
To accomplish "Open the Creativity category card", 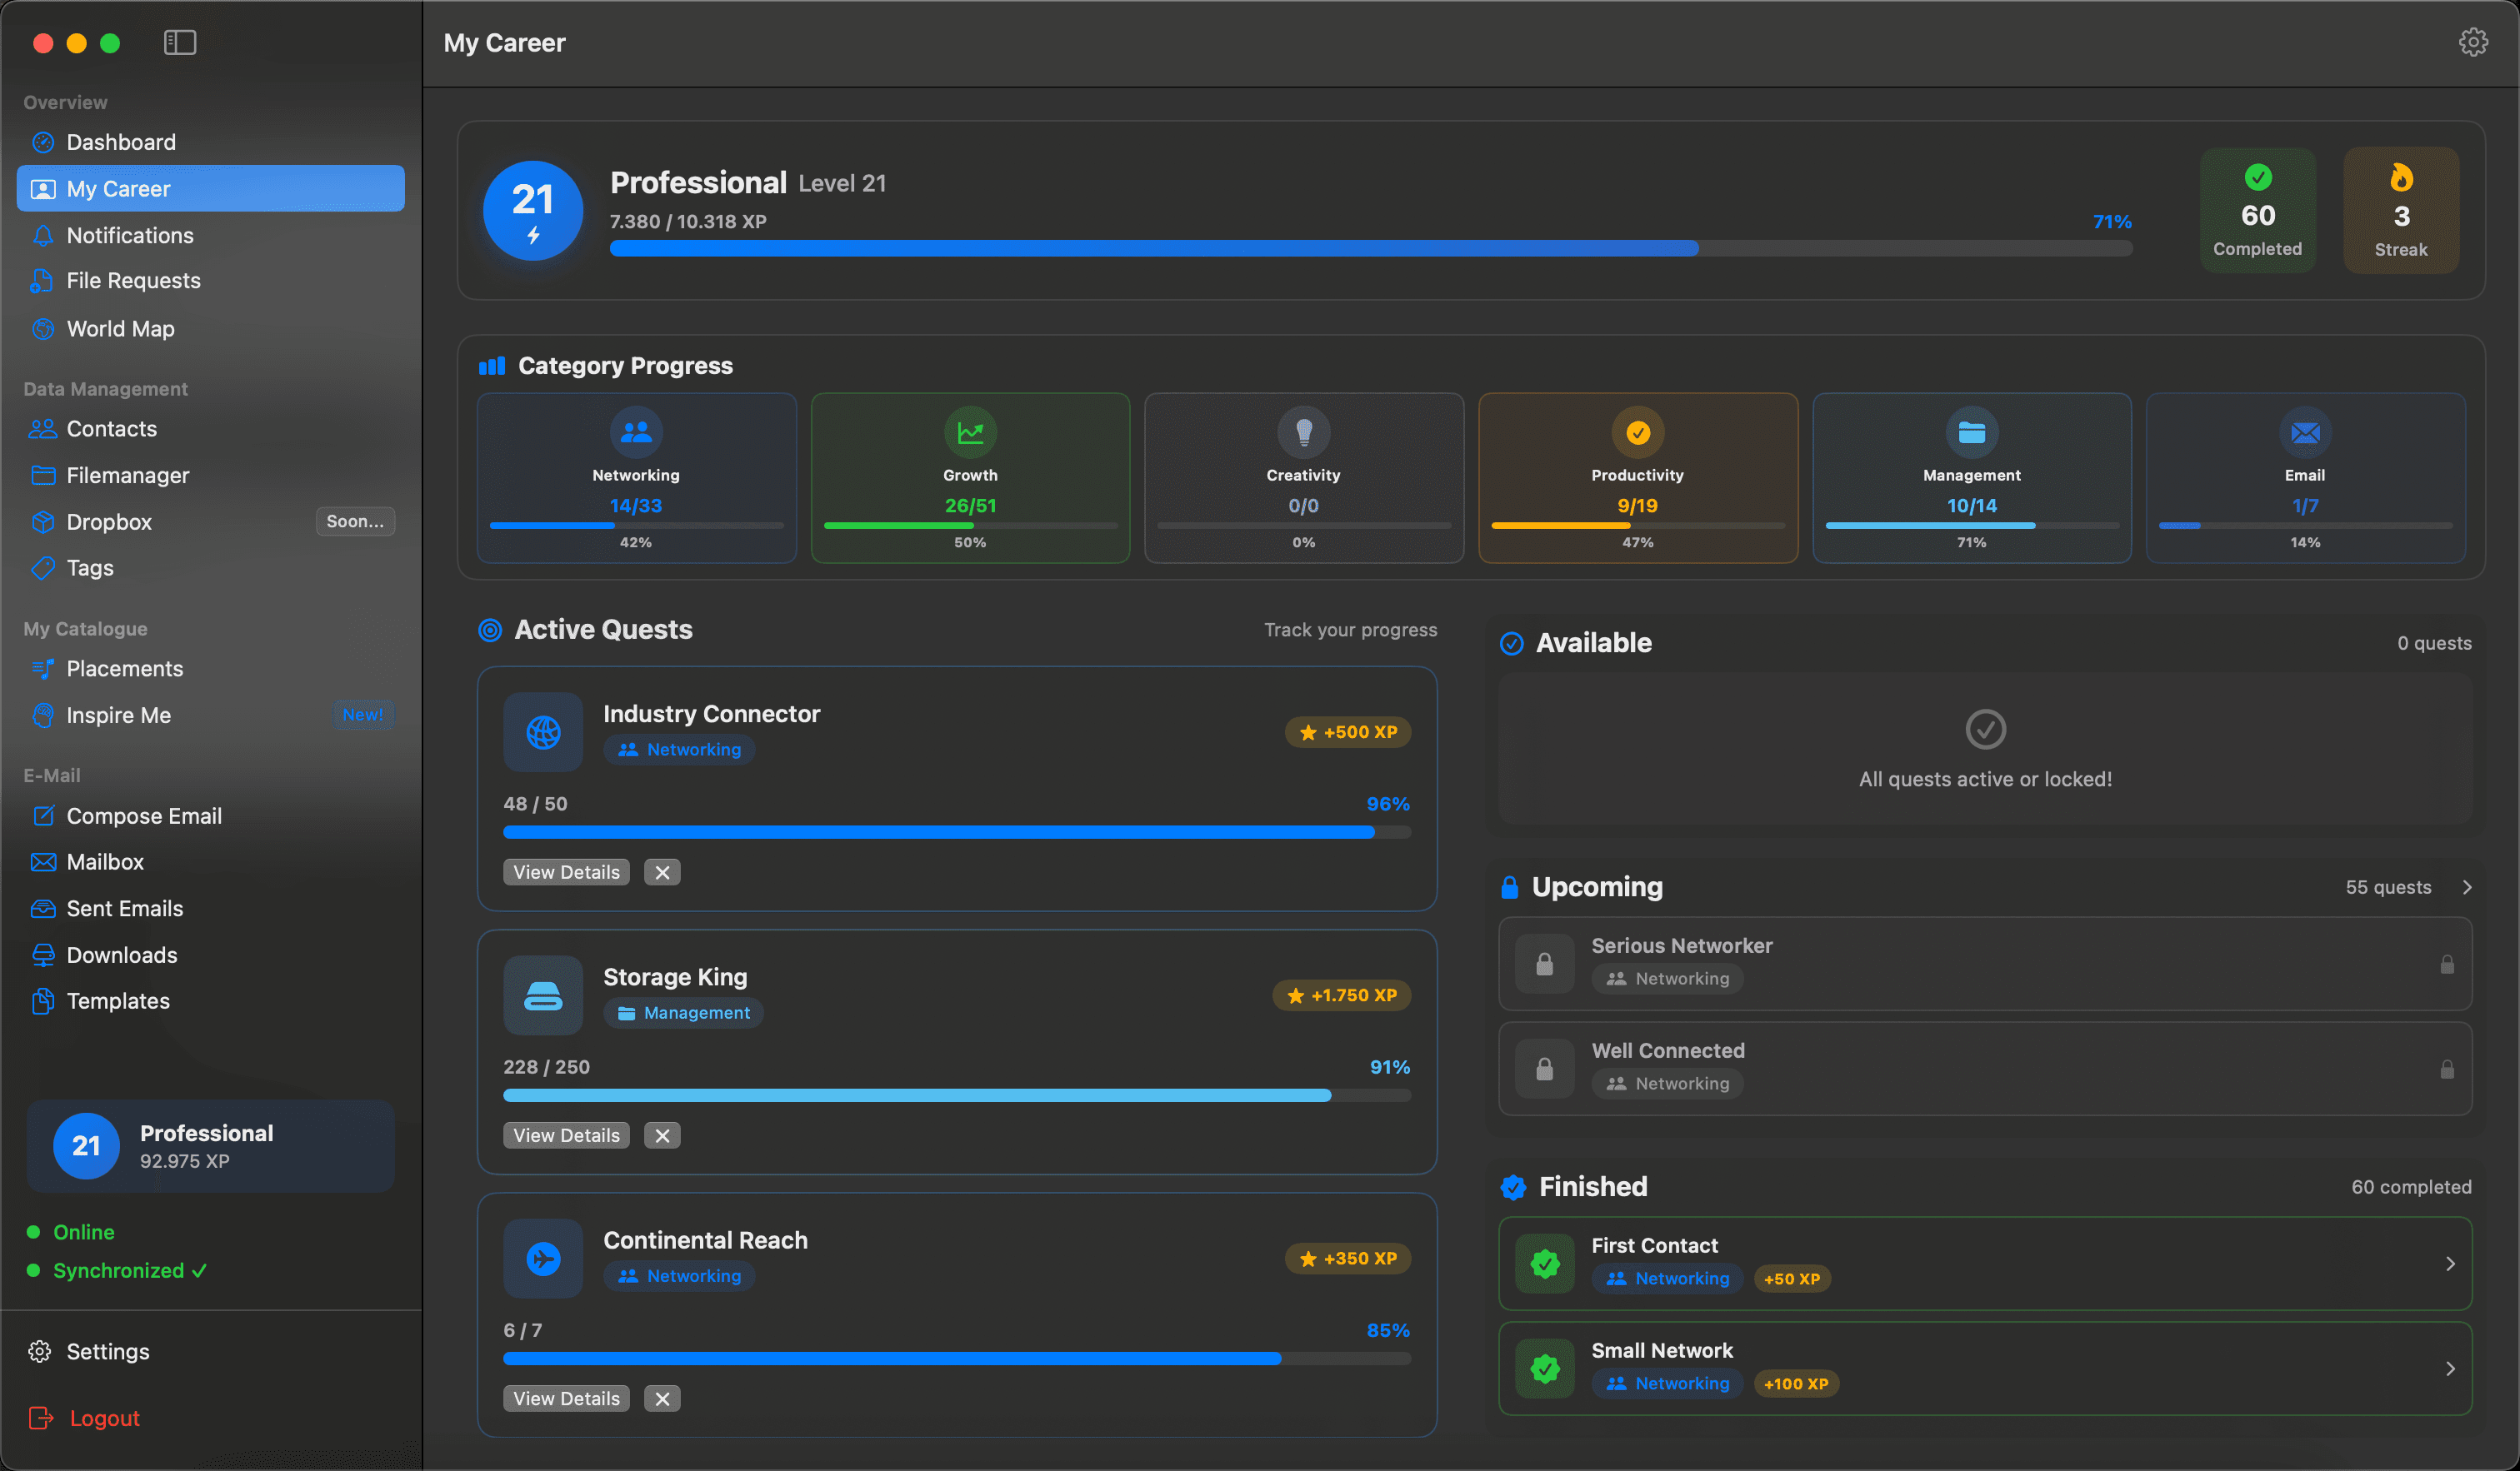I will tap(1303, 477).
